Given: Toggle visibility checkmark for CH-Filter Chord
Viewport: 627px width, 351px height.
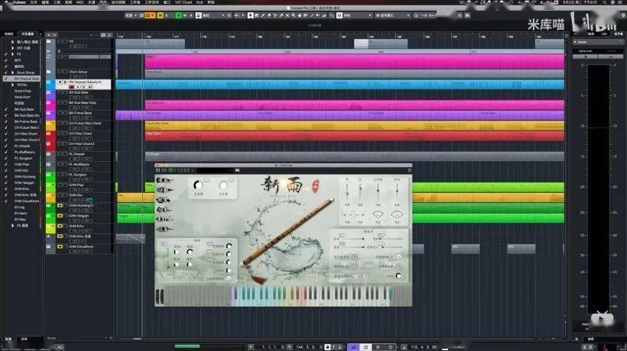Looking at the screenshot, I should click(5, 134).
